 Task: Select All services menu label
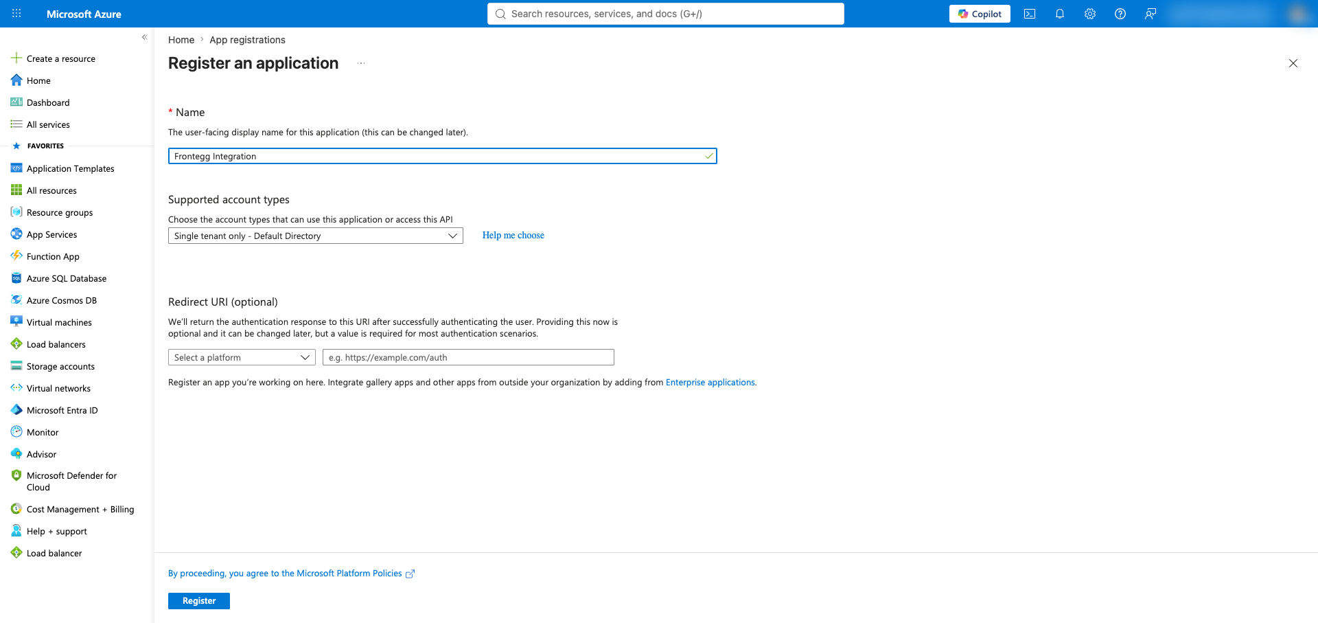point(48,124)
